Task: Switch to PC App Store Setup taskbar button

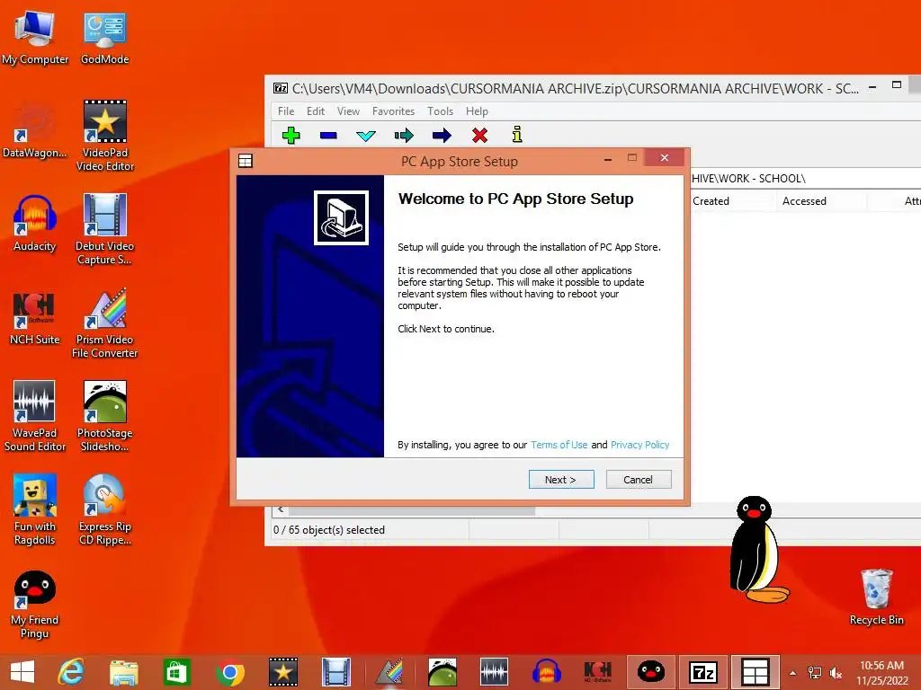Action: click(x=755, y=672)
